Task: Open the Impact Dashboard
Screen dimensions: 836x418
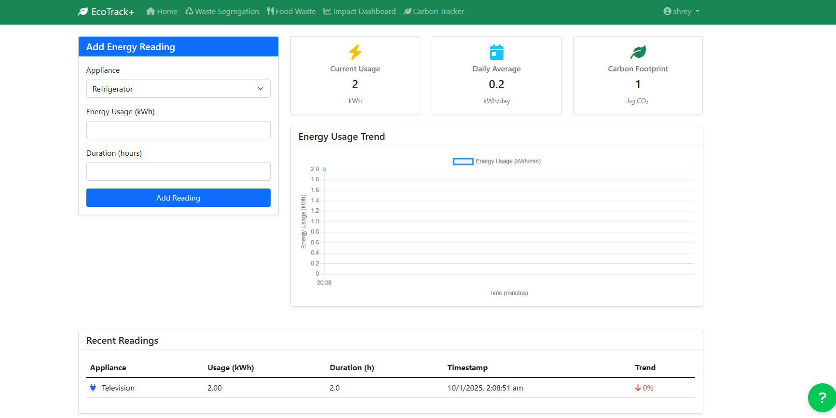Action: [359, 11]
